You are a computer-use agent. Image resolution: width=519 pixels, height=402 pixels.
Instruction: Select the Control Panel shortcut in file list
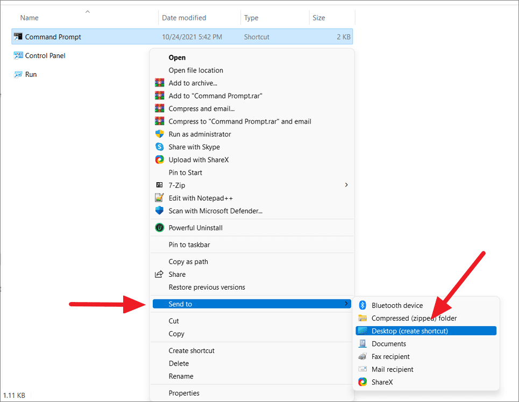pos(44,55)
